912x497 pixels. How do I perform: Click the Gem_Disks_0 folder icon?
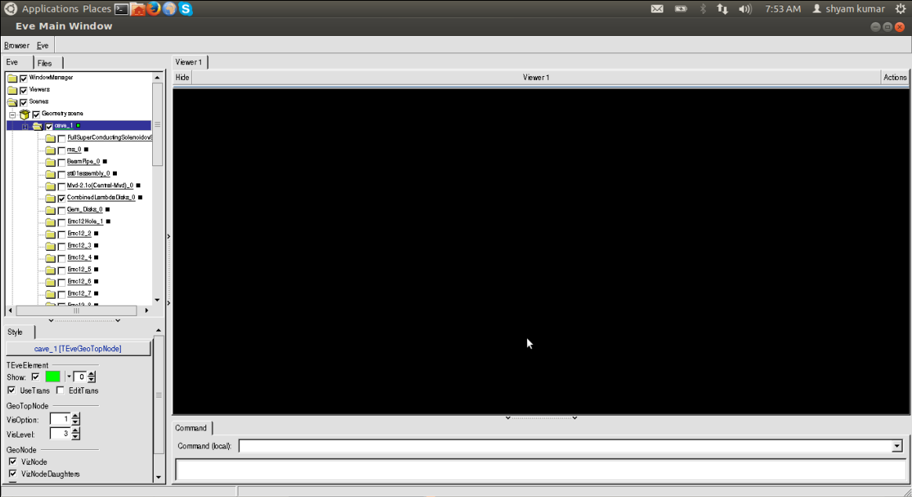click(50, 210)
